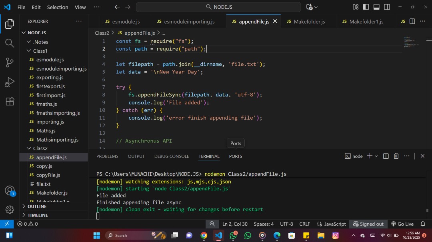
Task: Open Go to Line via Ln 2, Col 30
Action: click(235, 224)
